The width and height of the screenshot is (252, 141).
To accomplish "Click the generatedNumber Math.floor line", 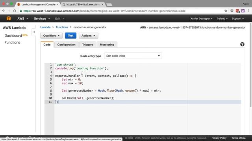I will click(x=111, y=90).
